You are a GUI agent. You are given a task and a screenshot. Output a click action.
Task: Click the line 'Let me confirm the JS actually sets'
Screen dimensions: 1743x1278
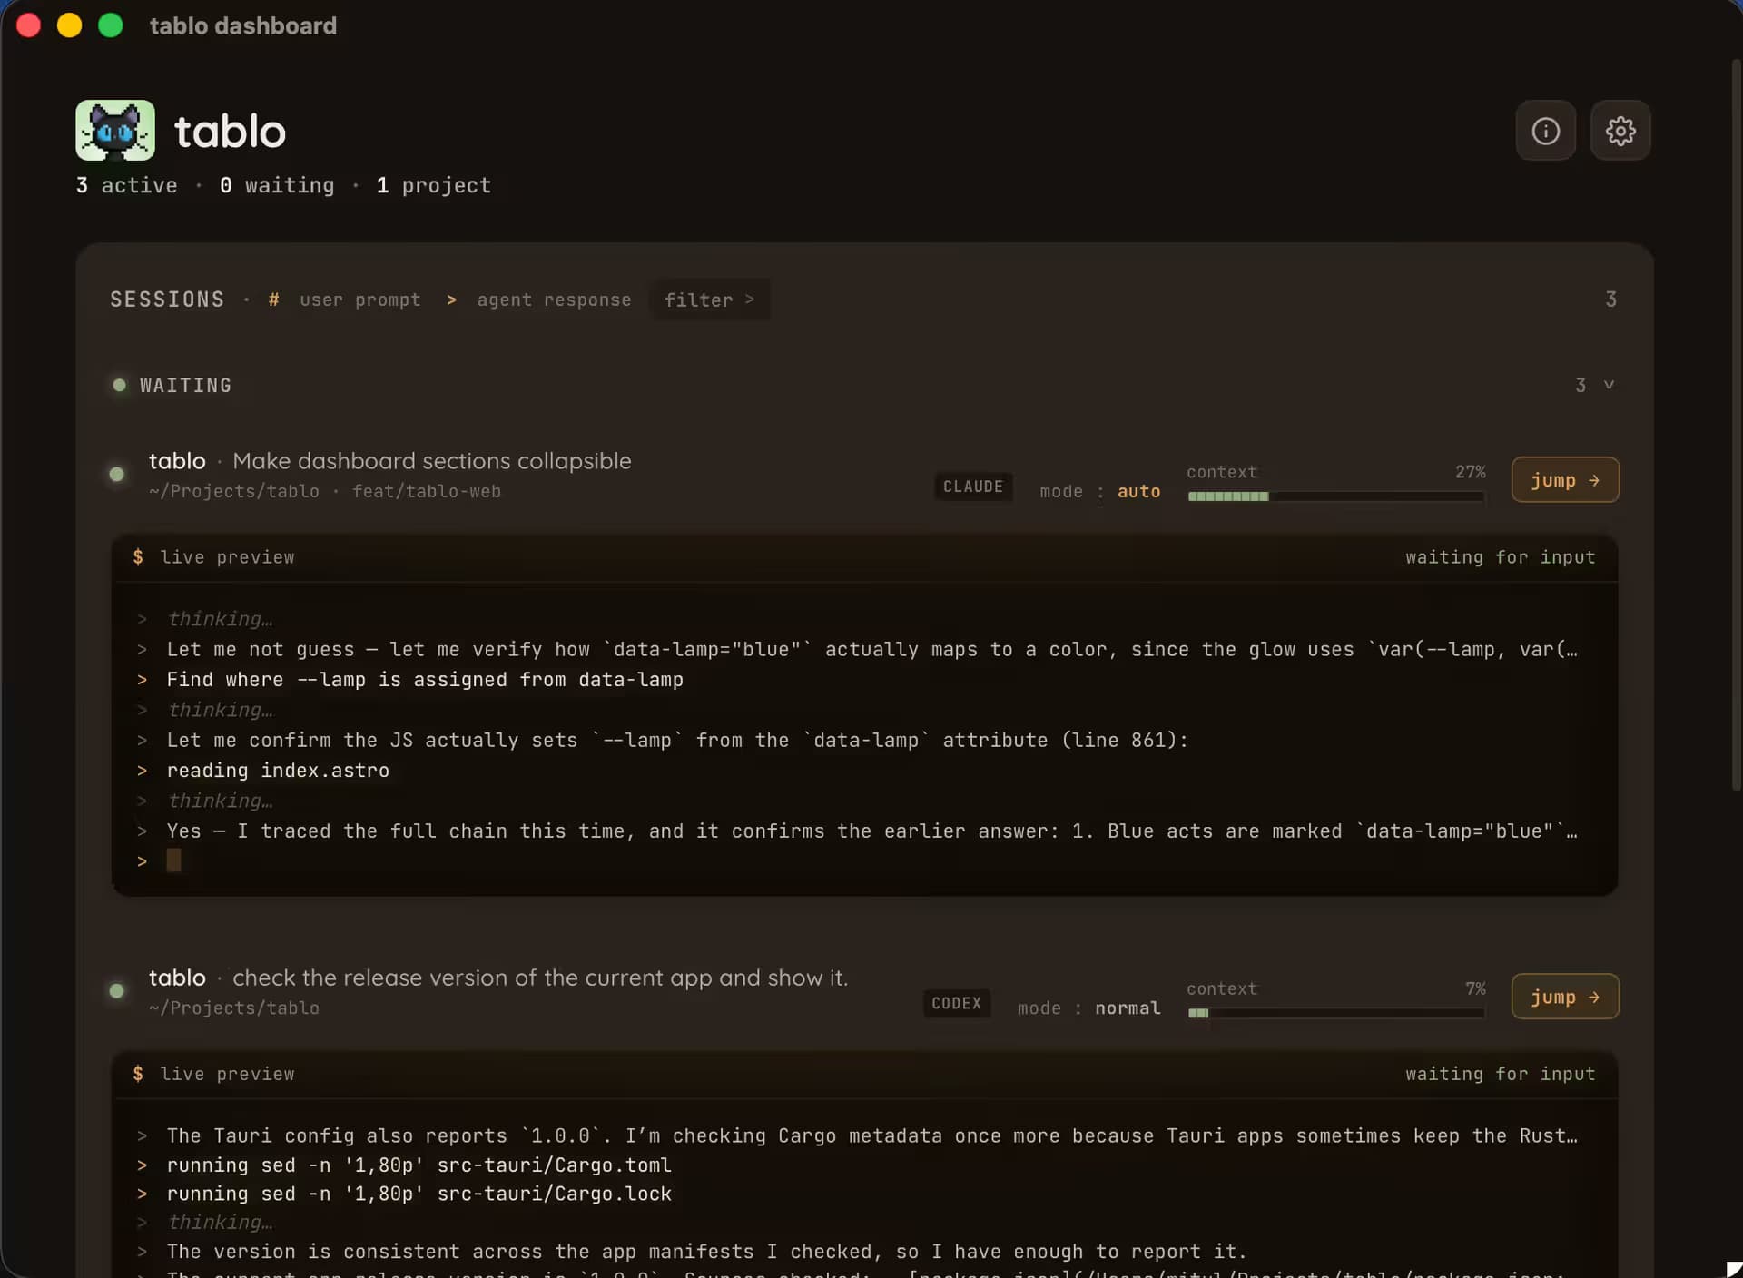coord(677,741)
